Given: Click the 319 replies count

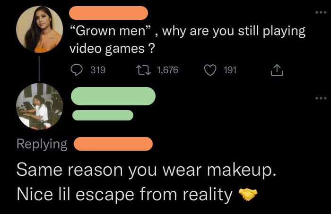Looking at the screenshot, I should point(98,70).
